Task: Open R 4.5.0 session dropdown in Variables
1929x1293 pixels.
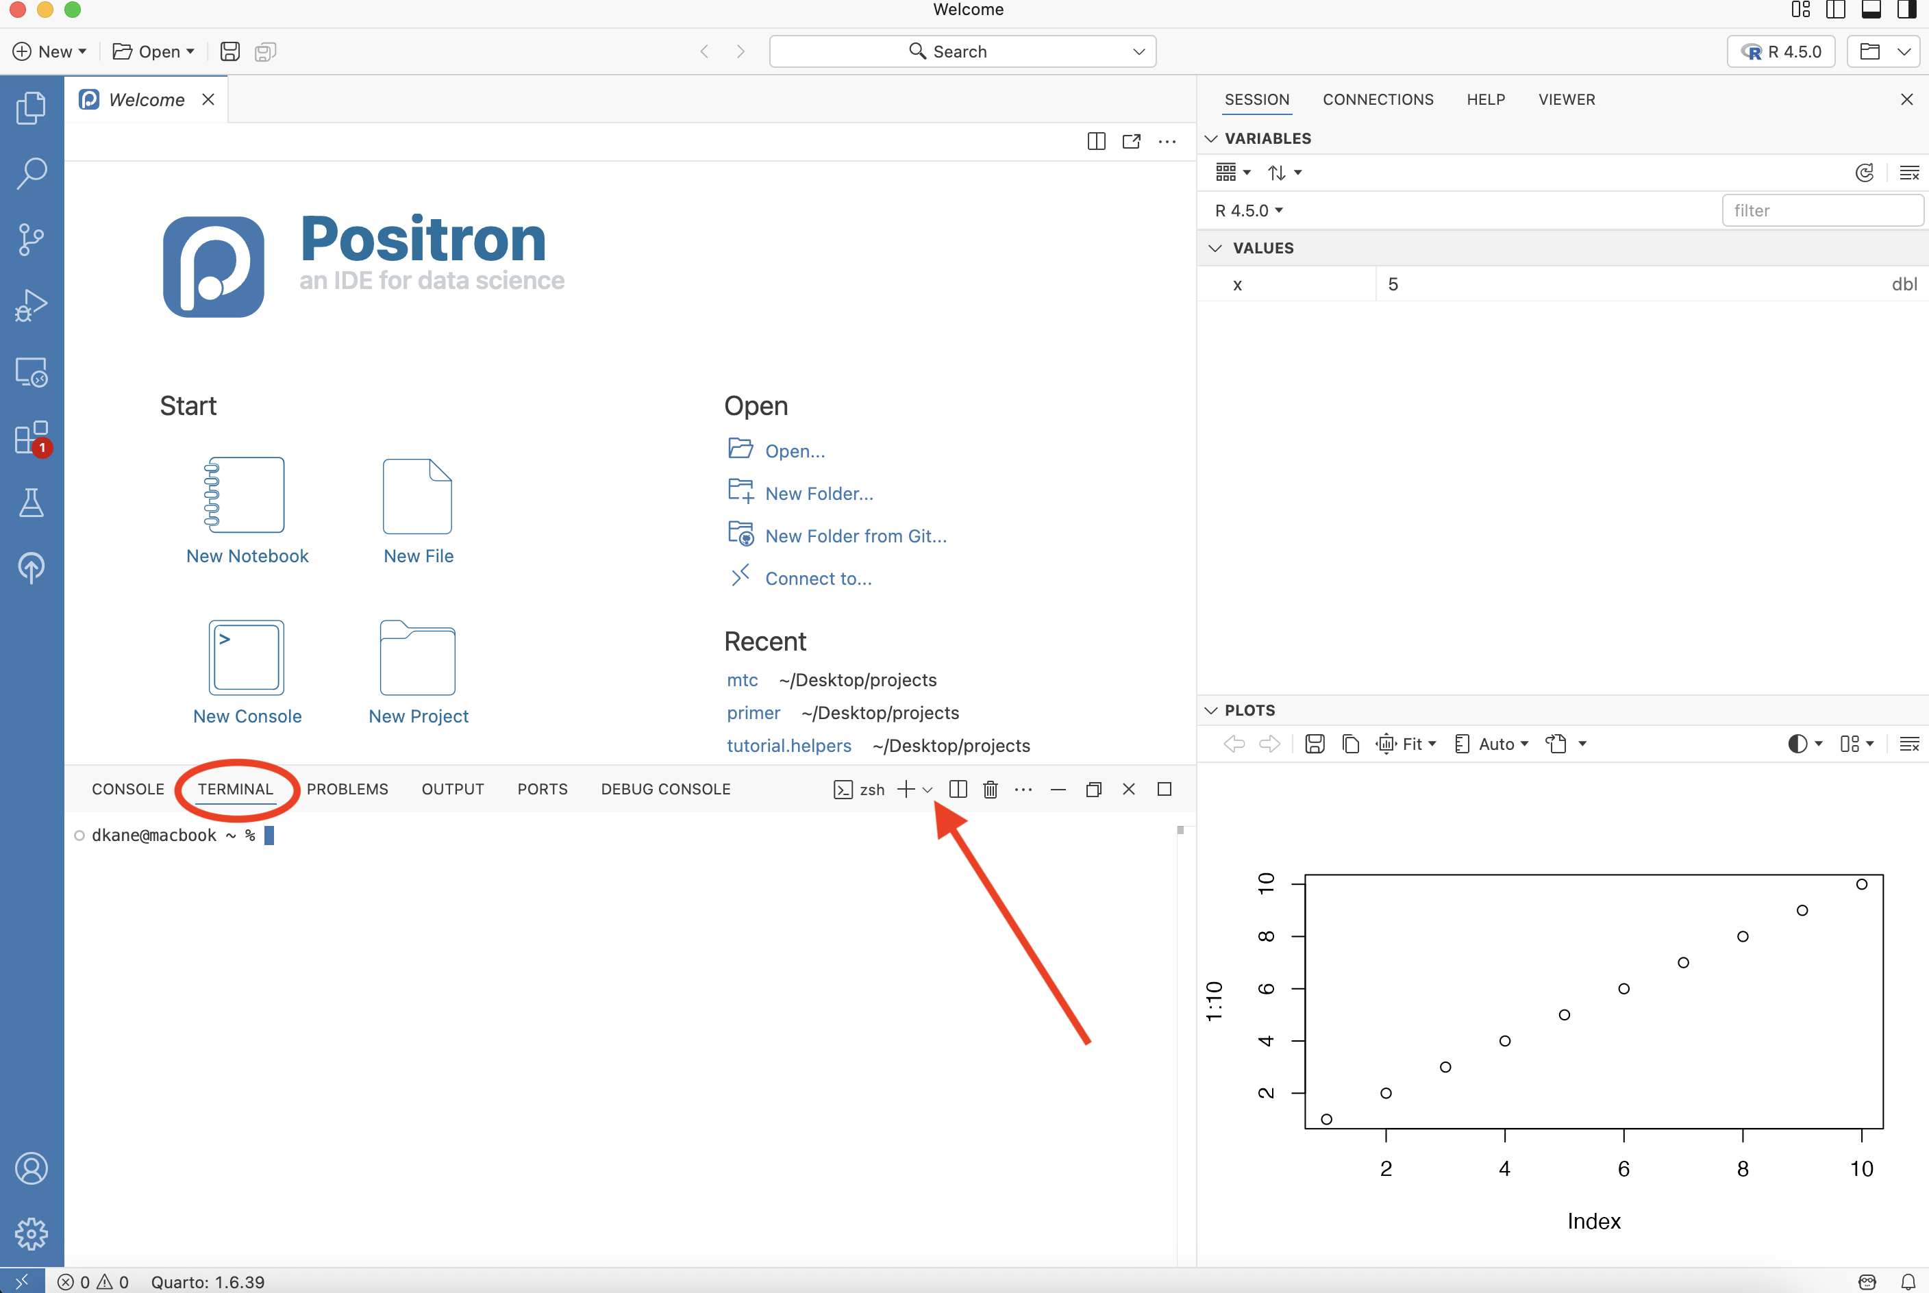Action: coord(1249,210)
